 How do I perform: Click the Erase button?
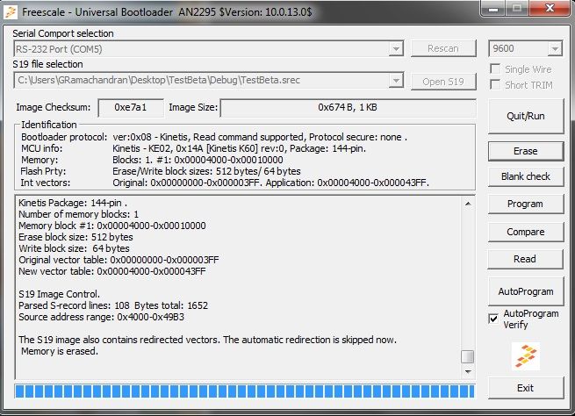coord(526,151)
